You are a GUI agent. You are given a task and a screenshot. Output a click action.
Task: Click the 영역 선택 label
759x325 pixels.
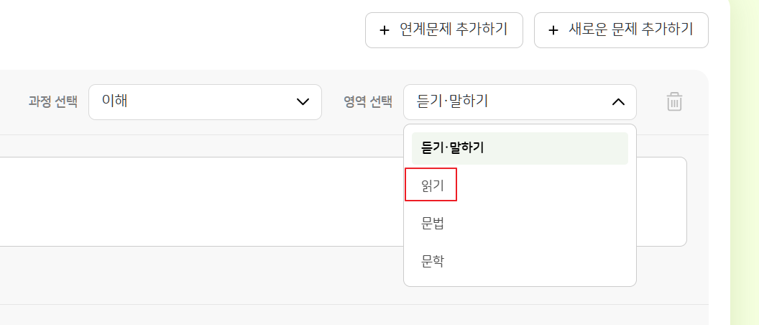pyautogui.click(x=368, y=101)
